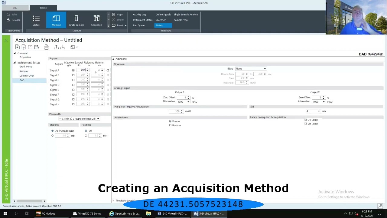
Task: Open the notifications center icon
Action: (379, 214)
